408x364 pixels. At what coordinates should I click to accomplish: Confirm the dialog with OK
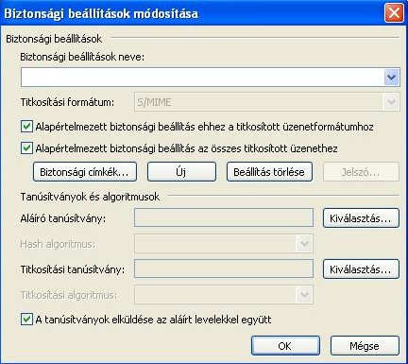(285, 346)
